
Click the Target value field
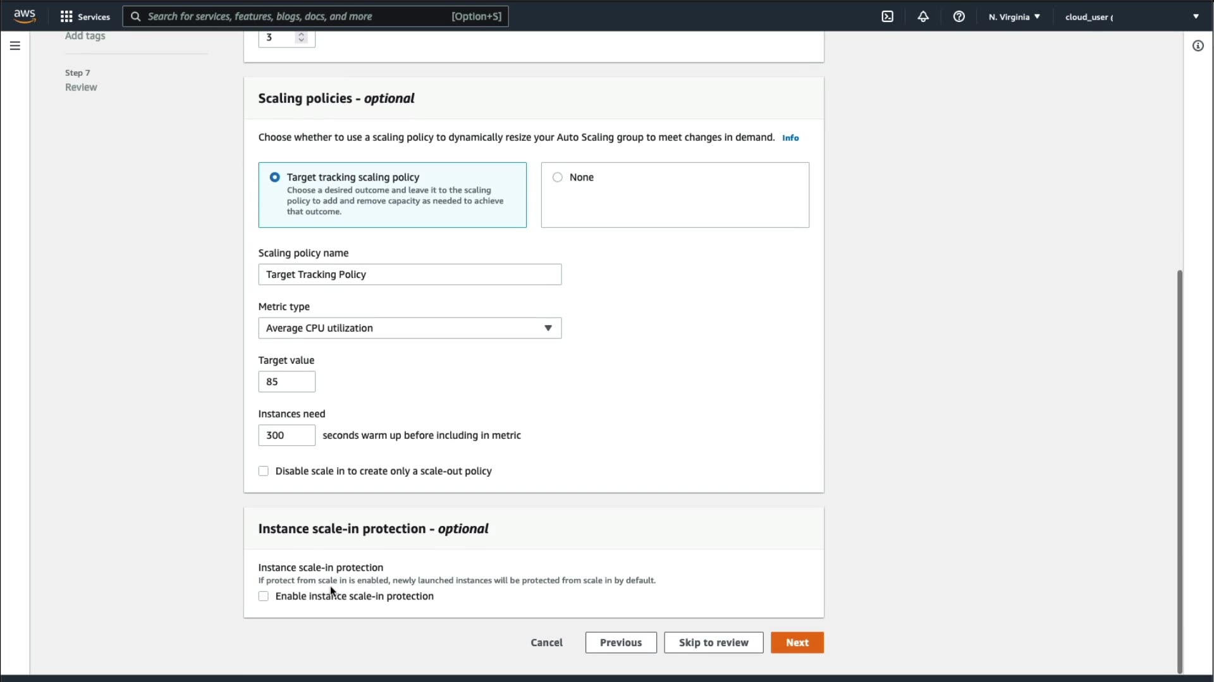(286, 381)
